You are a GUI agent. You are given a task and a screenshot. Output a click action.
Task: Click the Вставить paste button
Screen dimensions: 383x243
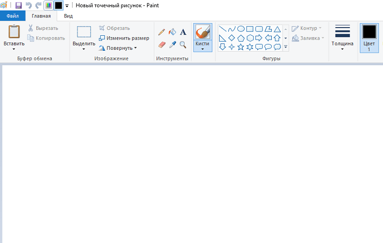coord(14,37)
